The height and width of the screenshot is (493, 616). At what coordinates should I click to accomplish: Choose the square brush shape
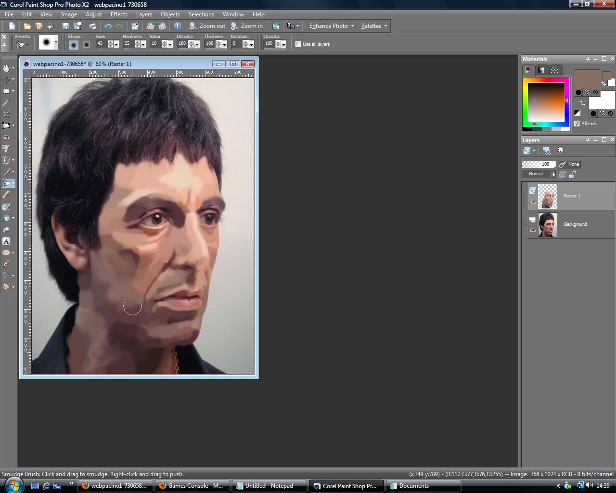point(87,45)
